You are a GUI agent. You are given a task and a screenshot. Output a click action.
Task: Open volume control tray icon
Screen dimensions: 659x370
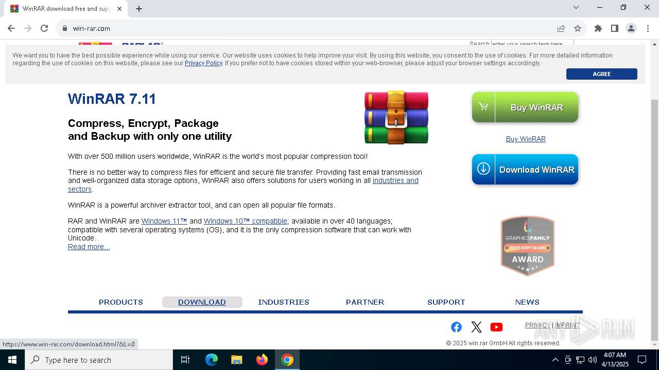[593, 360]
